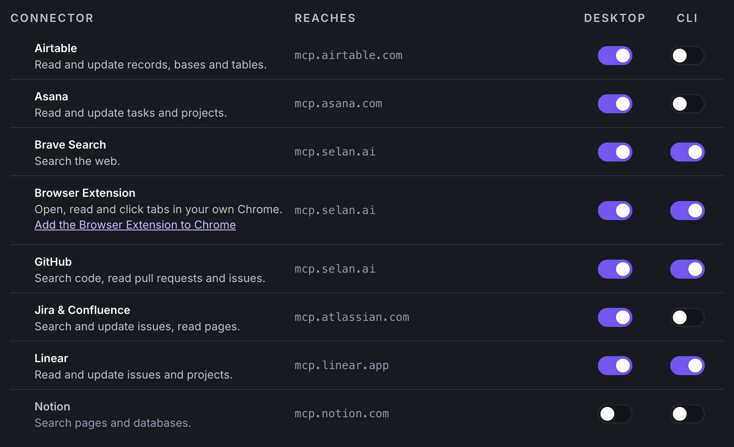Select the Brave Search connector name
Image resolution: width=734 pixels, height=447 pixels.
(70, 145)
